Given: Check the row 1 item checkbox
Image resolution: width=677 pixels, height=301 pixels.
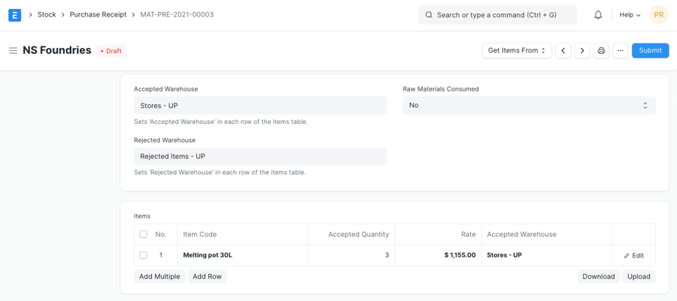Looking at the screenshot, I should (x=143, y=255).
